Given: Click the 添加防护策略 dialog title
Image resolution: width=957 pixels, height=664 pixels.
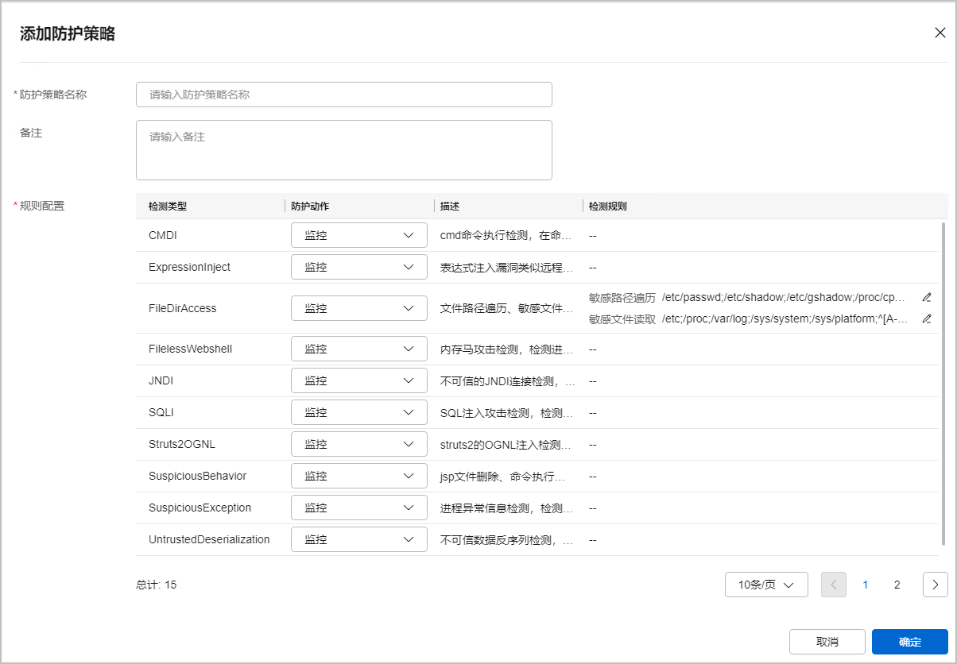Looking at the screenshot, I should pyautogui.click(x=68, y=33).
